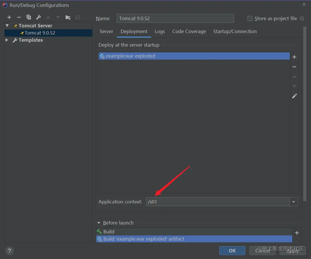Go to Code Coverage tab

[x=189, y=31]
